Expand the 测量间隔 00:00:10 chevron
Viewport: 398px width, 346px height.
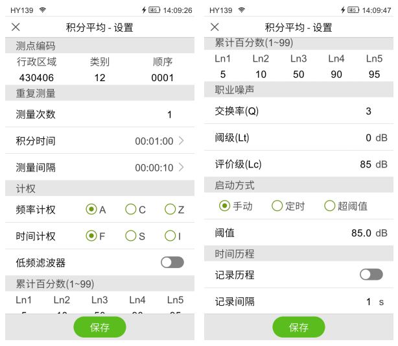181,167
